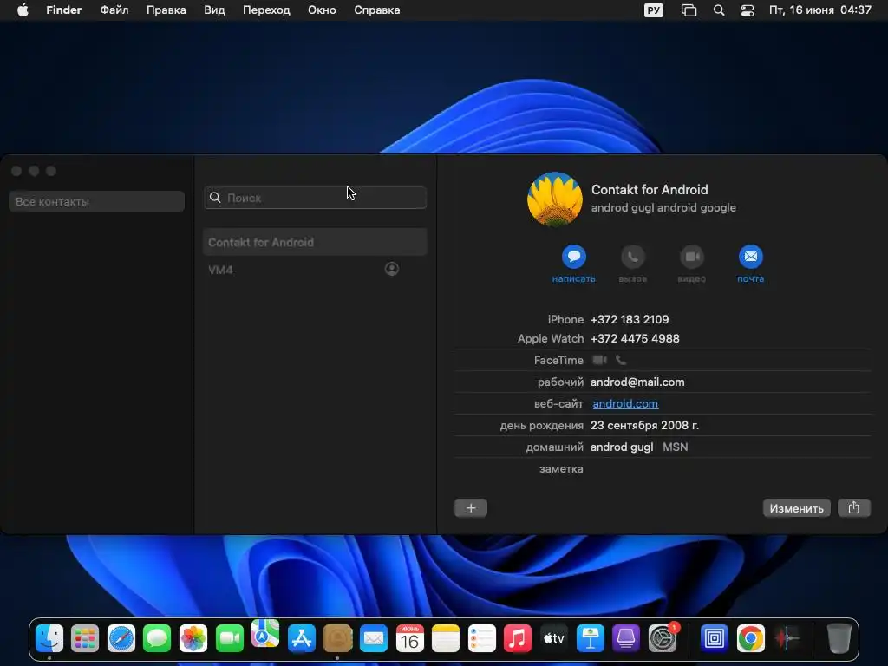Click the Поиск search field
The height and width of the screenshot is (666, 888).
click(x=316, y=198)
